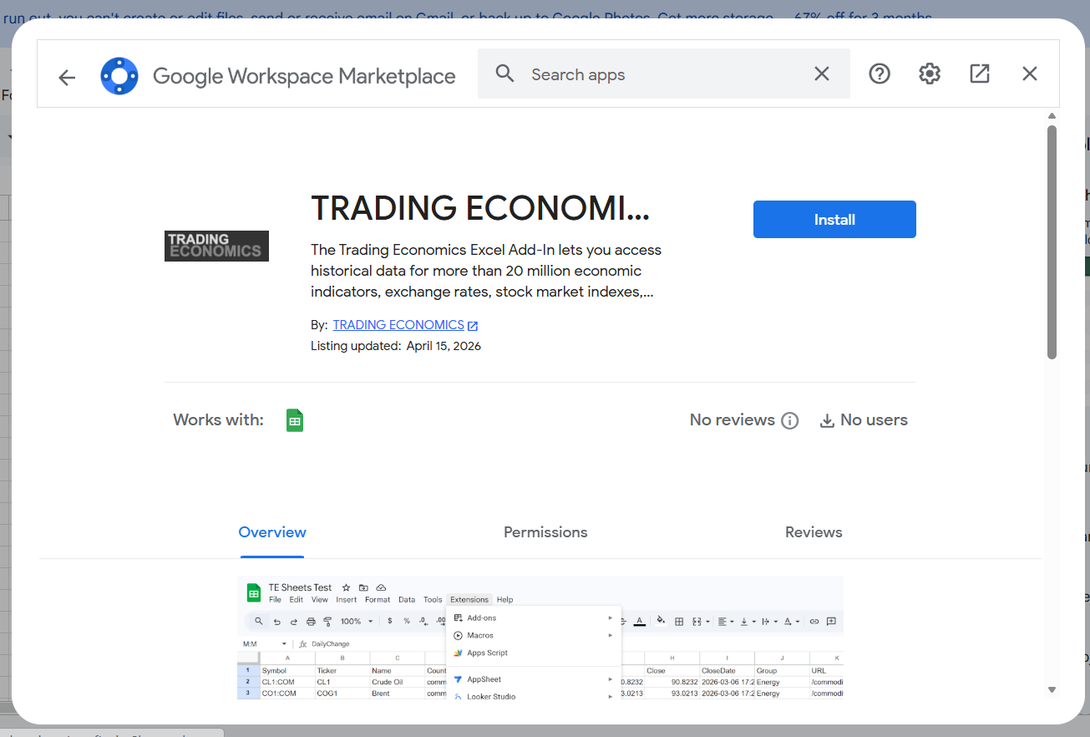Image resolution: width=1090 pixels, height=737 pixels.
Task: Click the external link icon beside developer name
Action: tap(473, 326)
